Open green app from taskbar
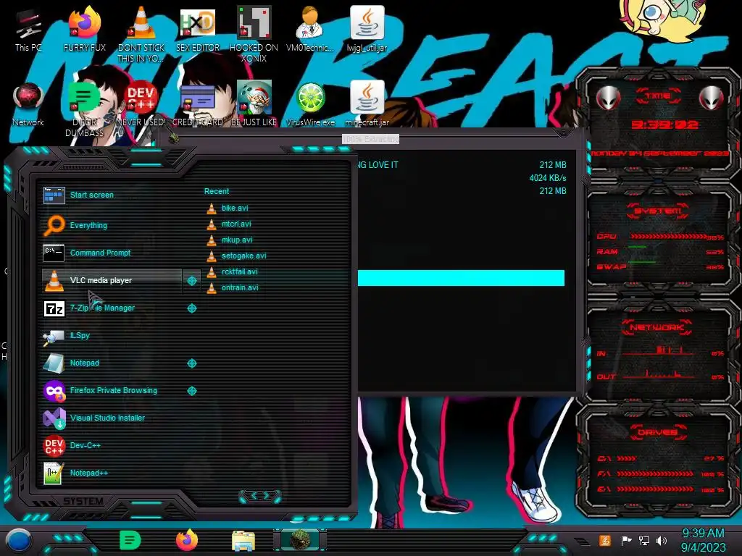The image size is (742, 556). pos(130,540)
